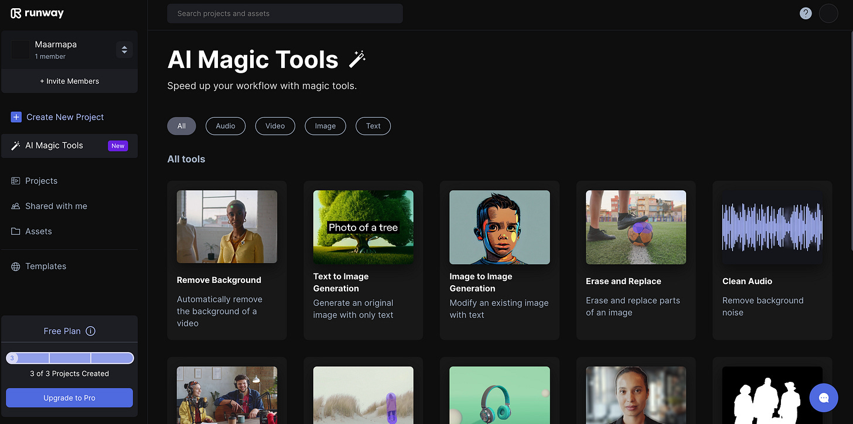This screenshot has height=424, width=853.
Task: Click the '1 member' text
Action: click(50, 56)
